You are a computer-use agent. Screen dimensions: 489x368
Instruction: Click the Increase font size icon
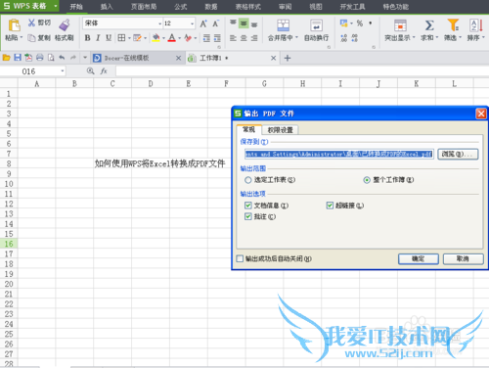coord(203,23)
